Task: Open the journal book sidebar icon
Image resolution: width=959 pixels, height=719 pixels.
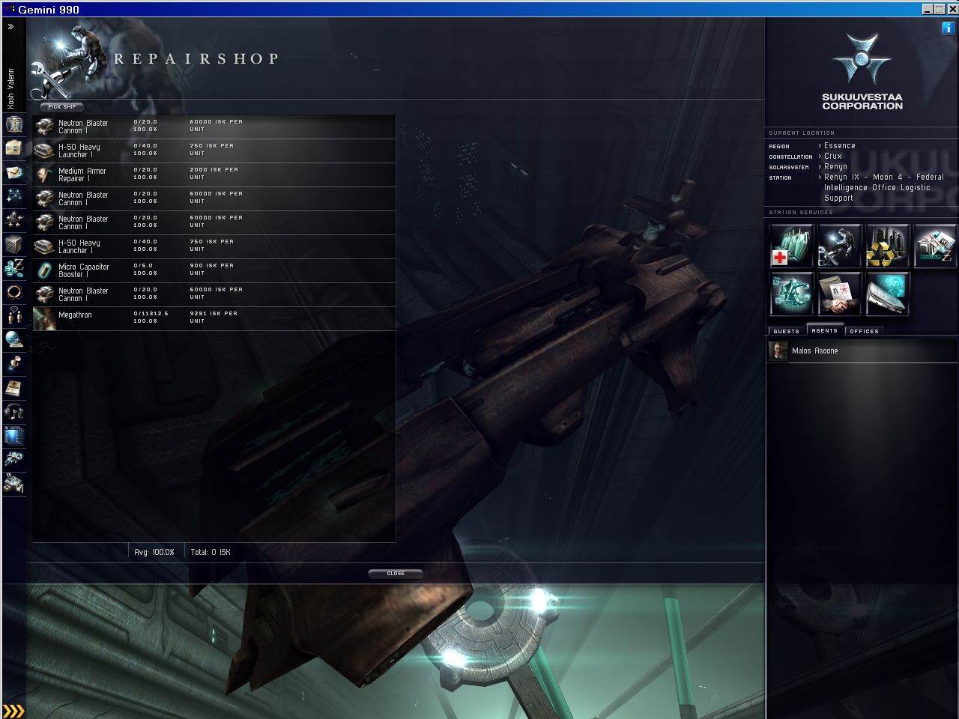Action: (x=14, y=388)
